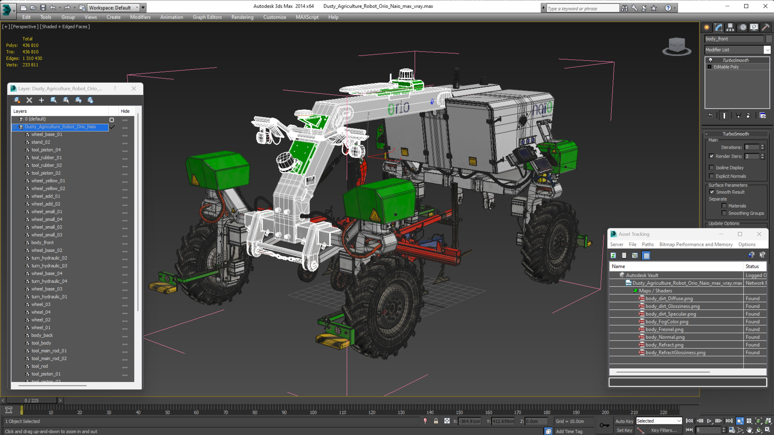Open the Rendering menu
The image size is (774, 435).
(x=242, y=17)
